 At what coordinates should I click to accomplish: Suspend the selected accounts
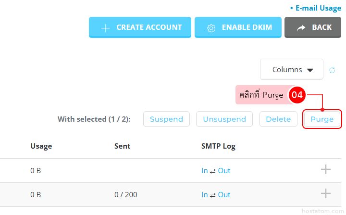pos(166,119)
